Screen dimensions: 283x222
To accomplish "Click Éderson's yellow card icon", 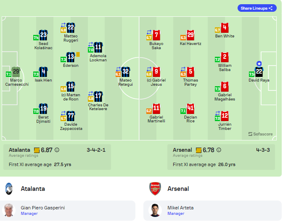I will (x=78, y=54).
